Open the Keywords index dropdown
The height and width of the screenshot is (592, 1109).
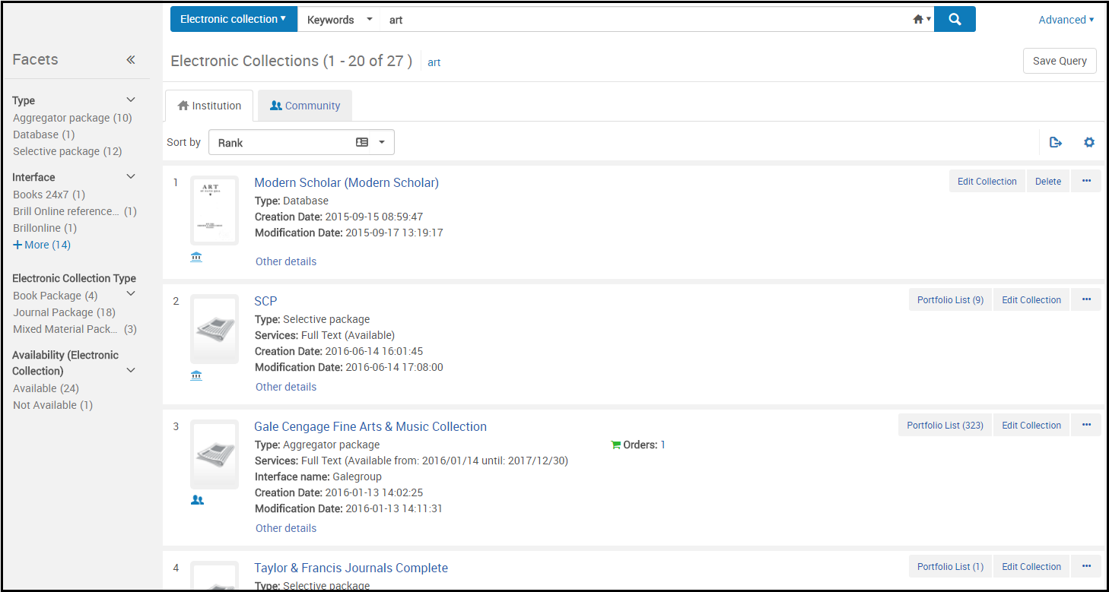click(x=339, y=20)
